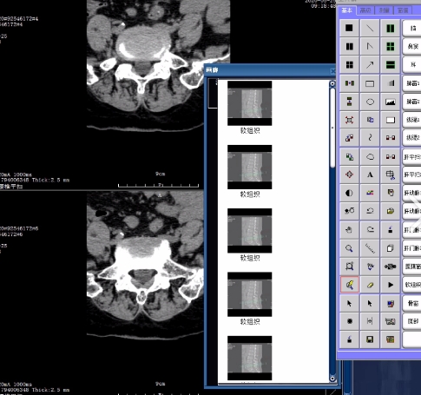
Task: Click the ruler measurement tool
Action: (x=370, y=248)
